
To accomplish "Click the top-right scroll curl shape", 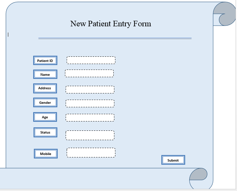I will tap(225, 16).
